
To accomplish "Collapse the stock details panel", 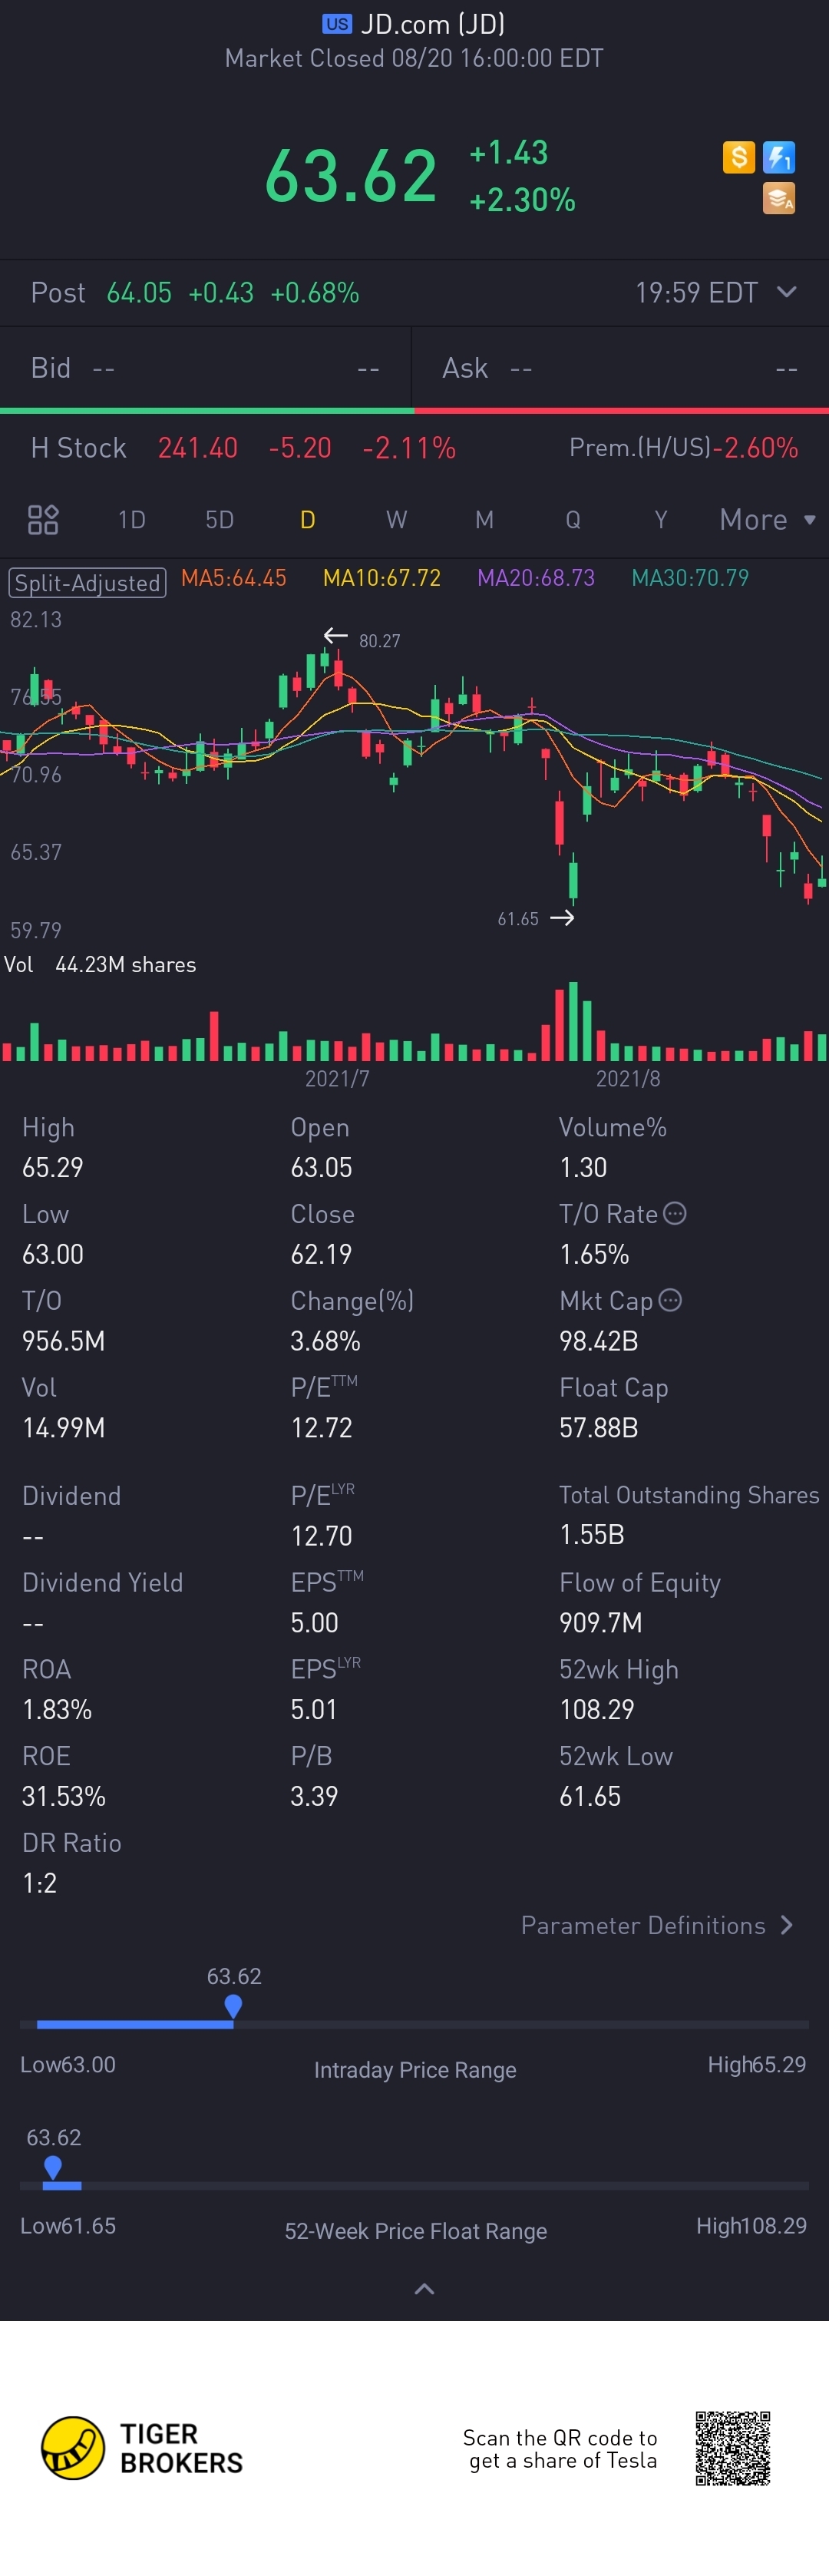I will [424, 2289].
